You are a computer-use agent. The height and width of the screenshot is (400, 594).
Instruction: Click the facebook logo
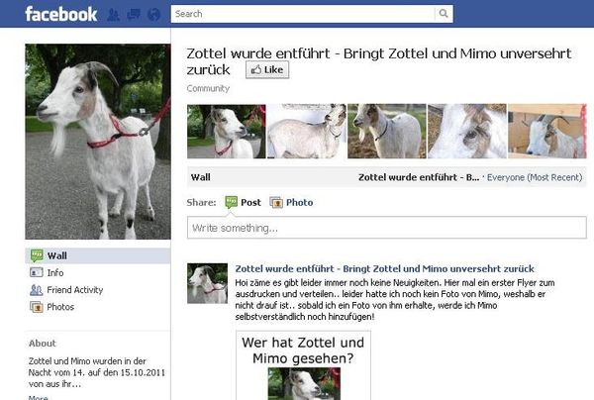tap(61, 14)
